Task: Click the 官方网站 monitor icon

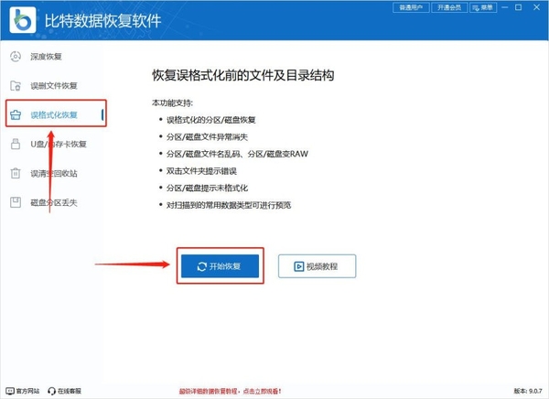Action: 10,391
